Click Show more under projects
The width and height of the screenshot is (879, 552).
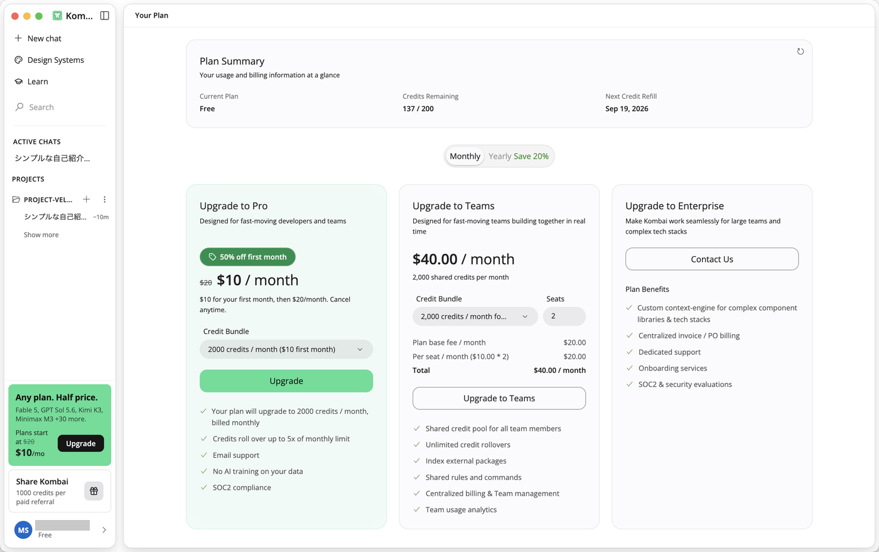[x=41, y=235]
